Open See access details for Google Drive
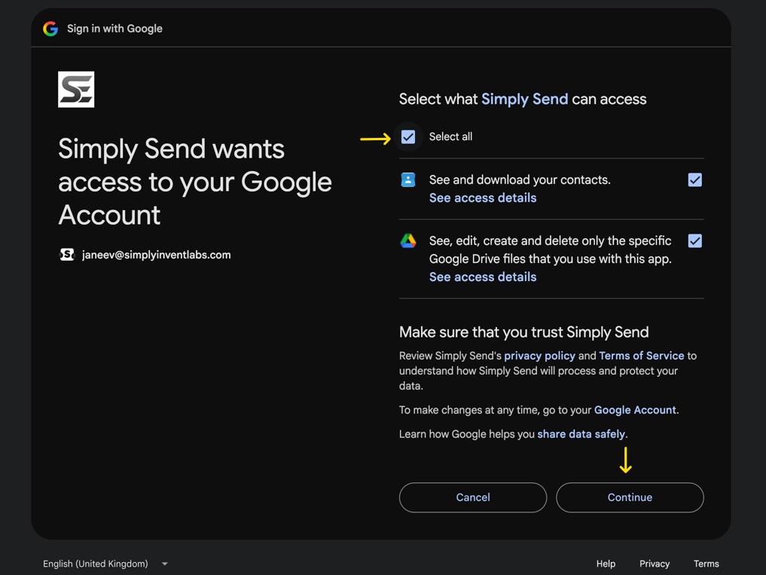This screenshot has height=575, width=766. click(483, 277)
